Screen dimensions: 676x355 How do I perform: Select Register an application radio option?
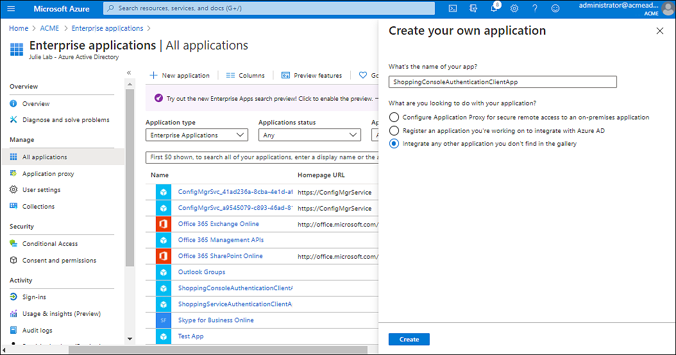[394, 131]
